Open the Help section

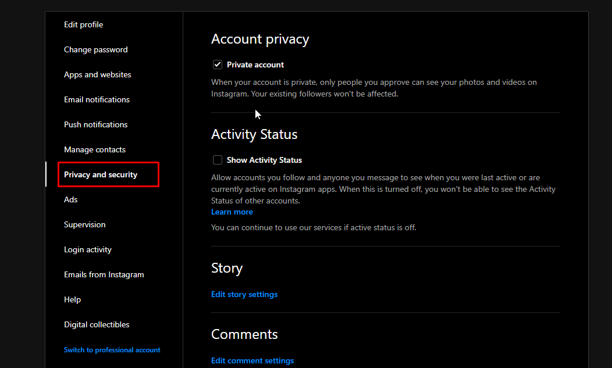(72, 299)
